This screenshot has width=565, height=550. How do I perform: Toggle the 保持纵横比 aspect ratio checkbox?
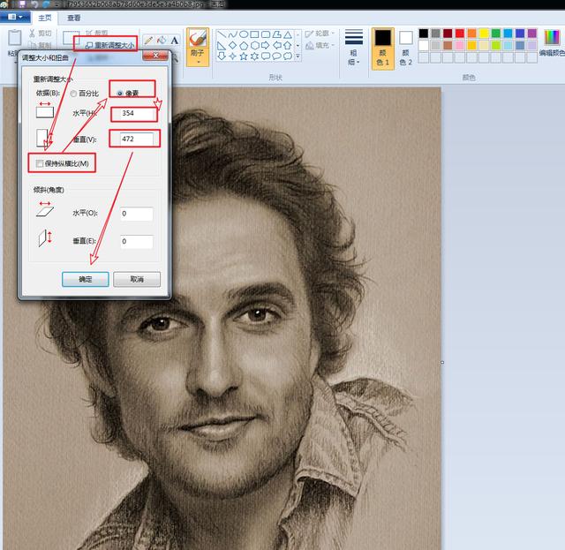tap(38, 164)
